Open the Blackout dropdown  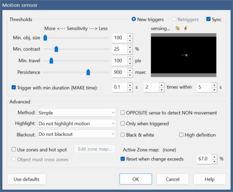click(x=77, y=134)
